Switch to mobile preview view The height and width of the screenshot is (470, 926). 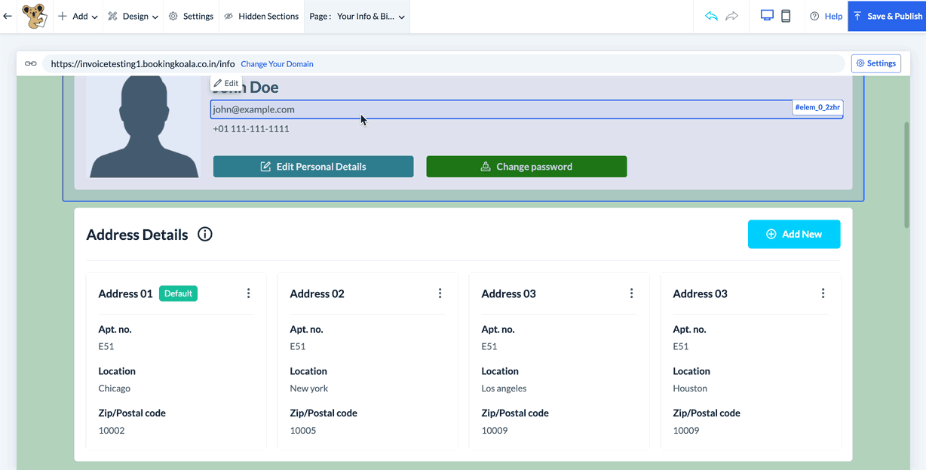click(x=786, y=16)
